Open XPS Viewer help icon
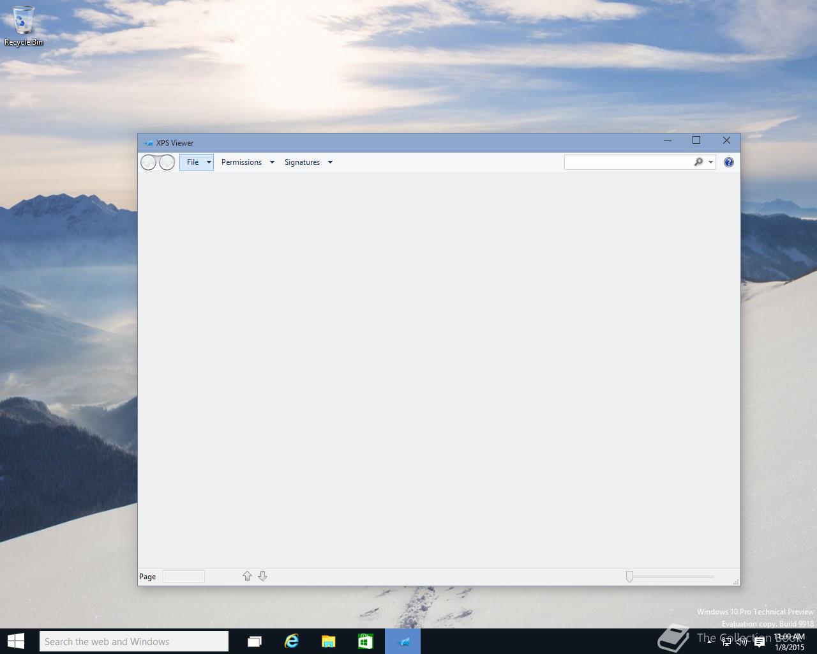Screen dimensions: 817x654 (729, 162)
